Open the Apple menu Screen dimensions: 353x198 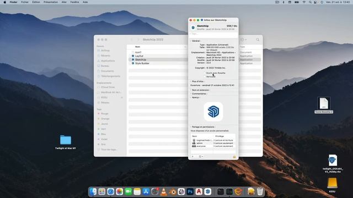pos(5,2)
